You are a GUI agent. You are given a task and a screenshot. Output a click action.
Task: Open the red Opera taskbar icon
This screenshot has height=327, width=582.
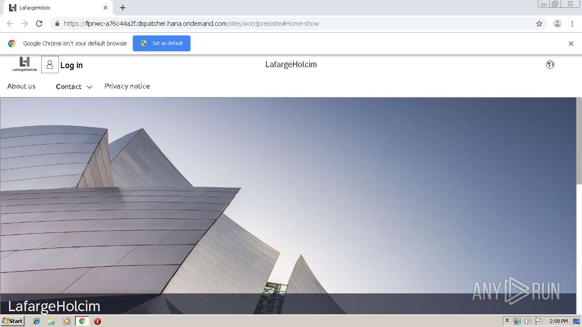(97, 321)
